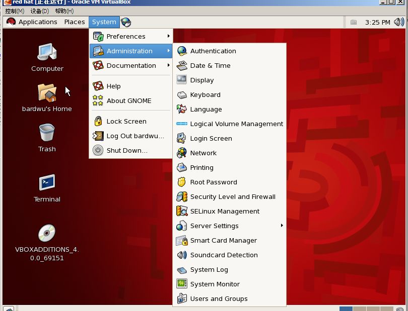Viewport: 408px width, 311px height.
Task: Open VirtualBox 设备(D) menu
Action: (40, 11)
